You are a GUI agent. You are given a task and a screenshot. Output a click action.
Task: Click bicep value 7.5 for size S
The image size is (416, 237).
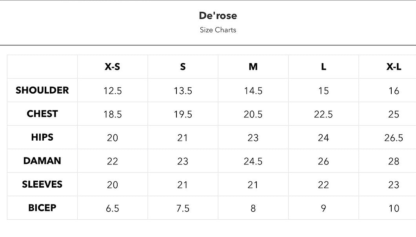point(183,208)
